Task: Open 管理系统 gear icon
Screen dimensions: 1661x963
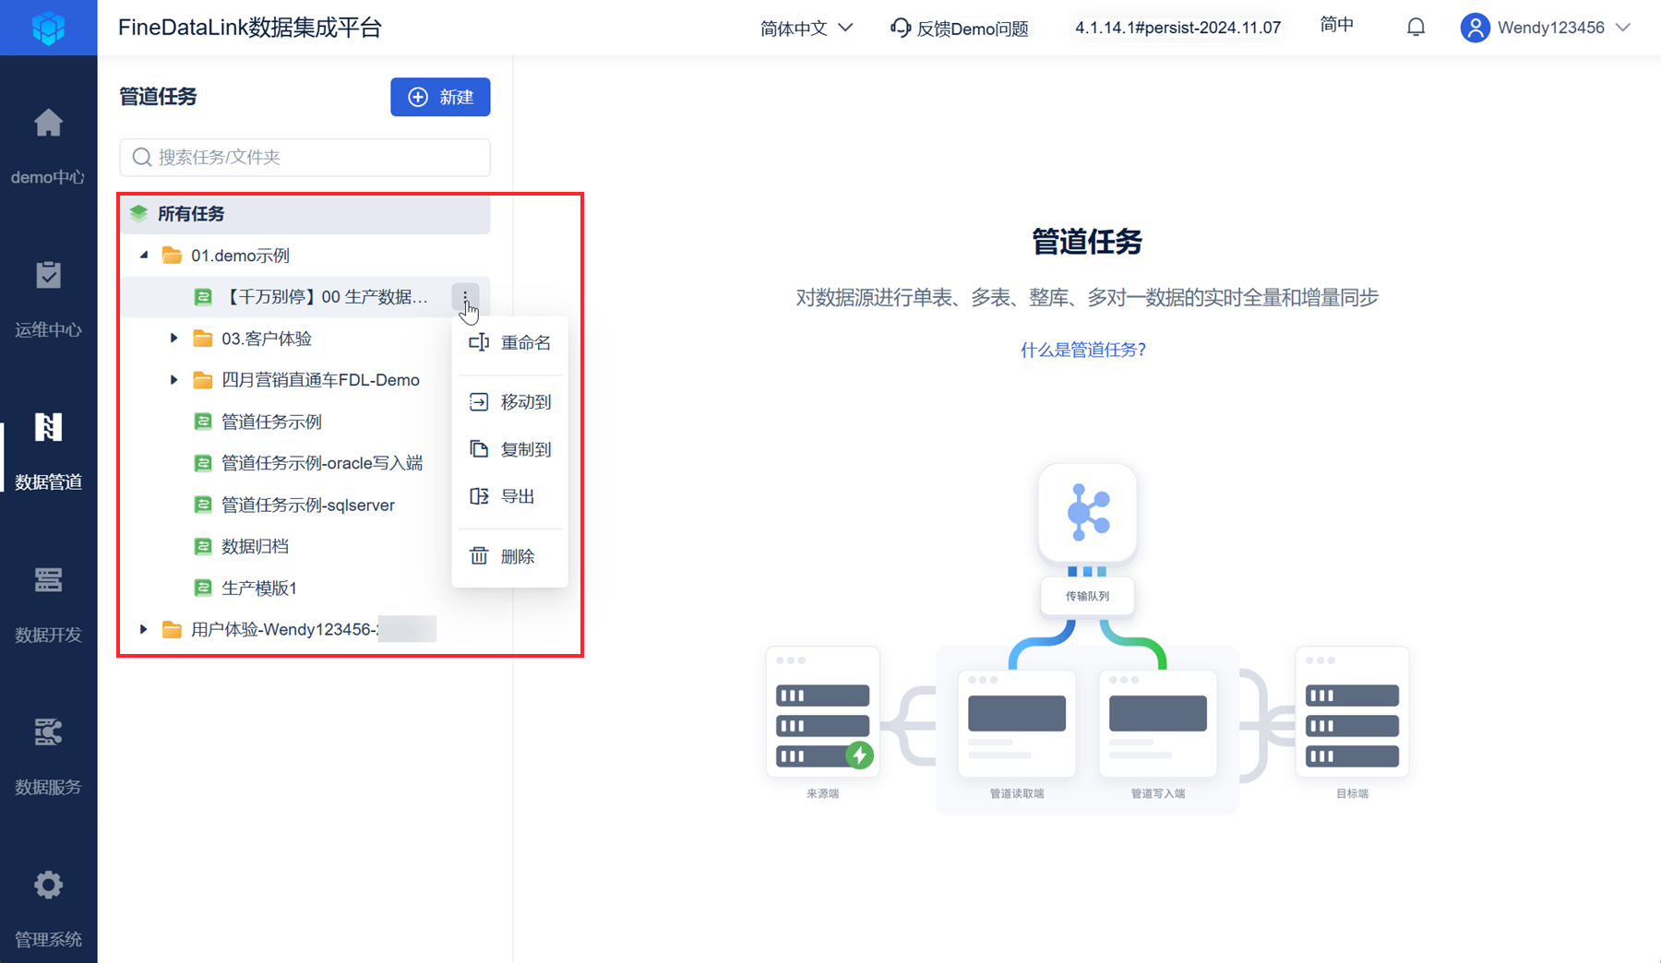Action: click(x=48, y=885)
